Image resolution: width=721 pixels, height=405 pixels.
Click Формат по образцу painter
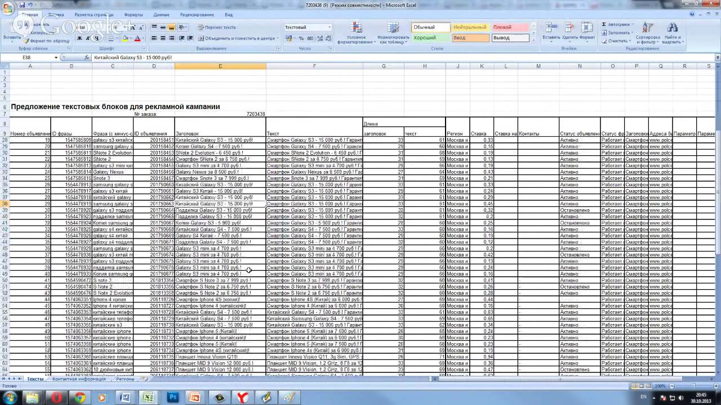pos(46,40)
